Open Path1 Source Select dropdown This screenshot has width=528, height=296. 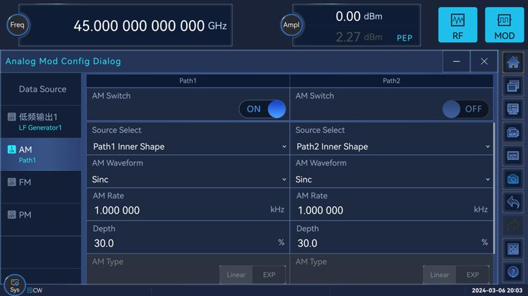coord(188,146)
